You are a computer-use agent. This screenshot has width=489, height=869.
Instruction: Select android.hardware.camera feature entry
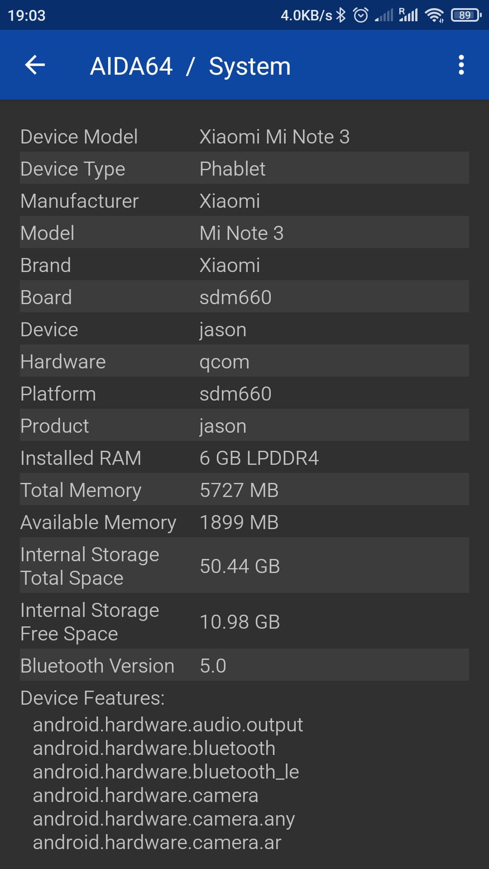coord(145,795)
